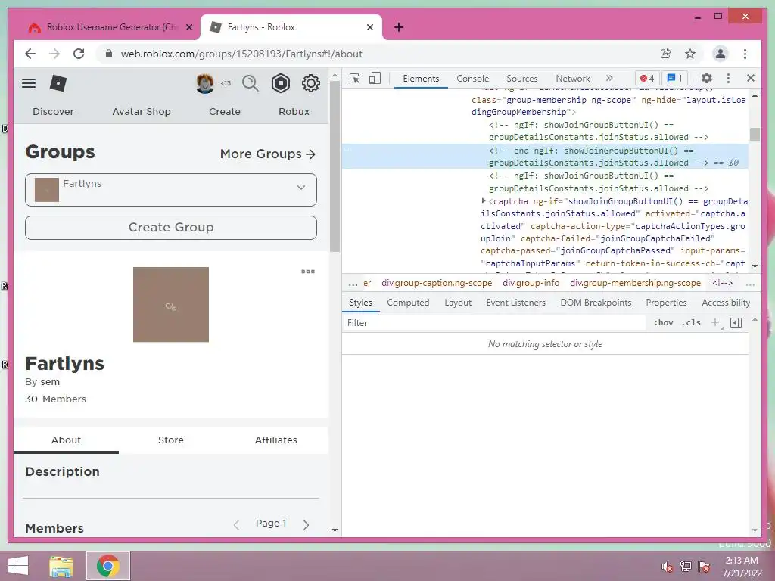The image size is (775, 581).
Task: Show the DevTools issues message badge
Action: [674, 78]
